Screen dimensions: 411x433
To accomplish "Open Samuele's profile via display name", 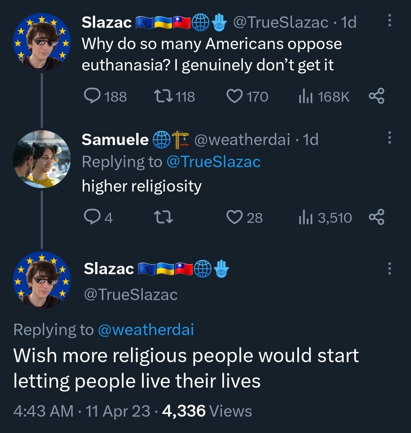I will coord(115,140).
